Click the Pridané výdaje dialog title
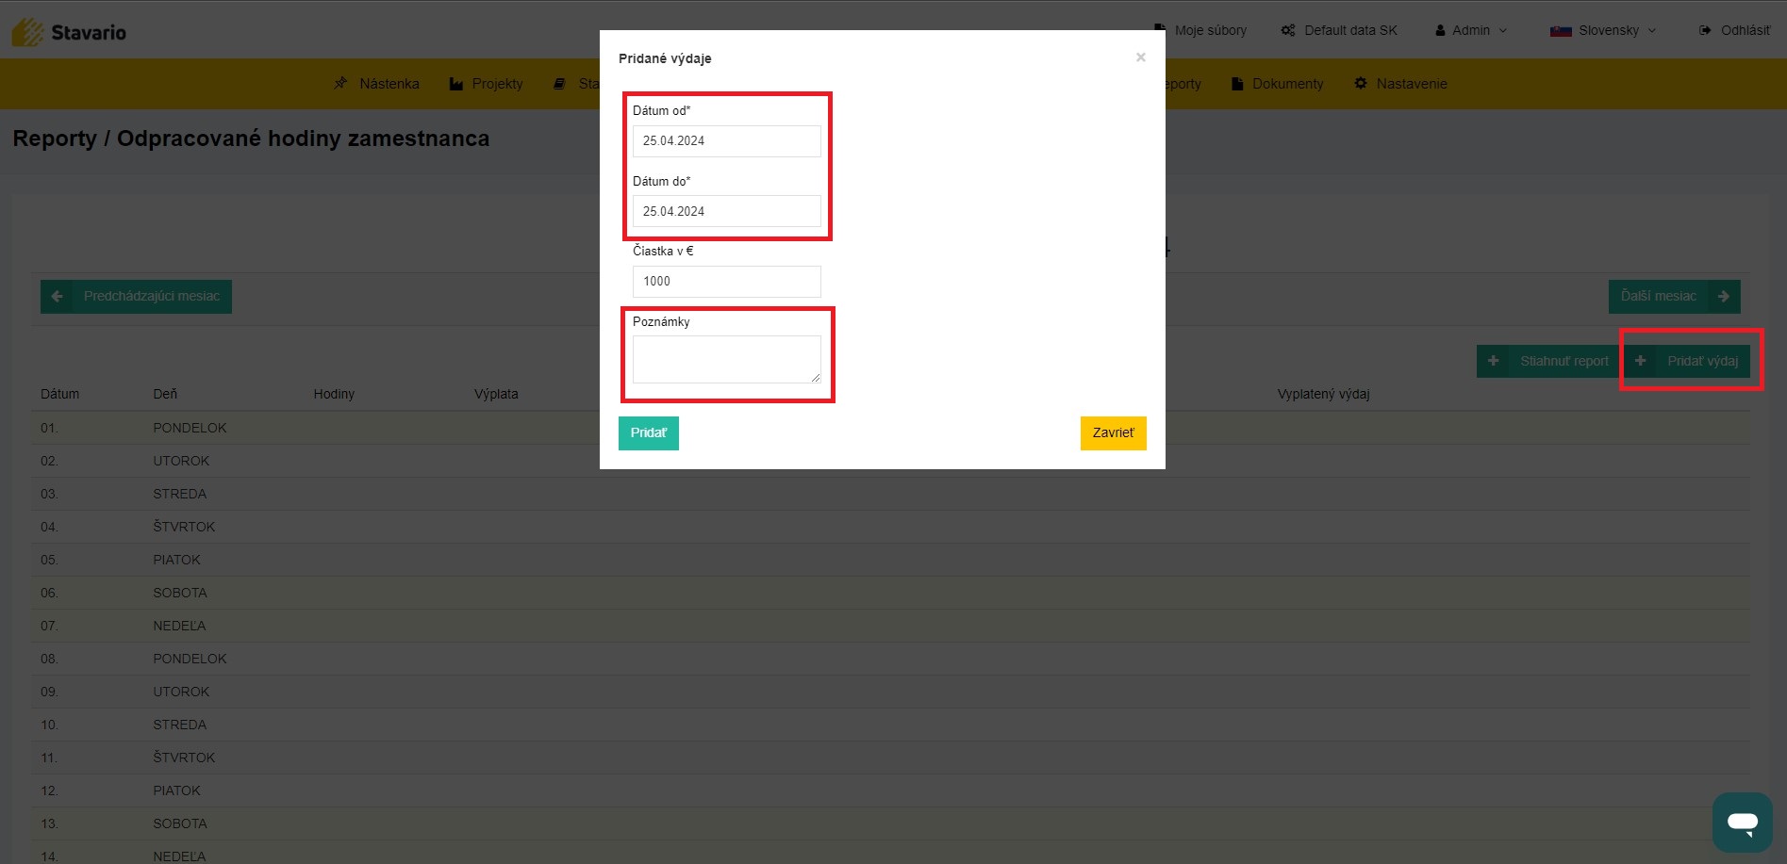1787x864 pixels. pyautogui.click(x=665, y=58)
